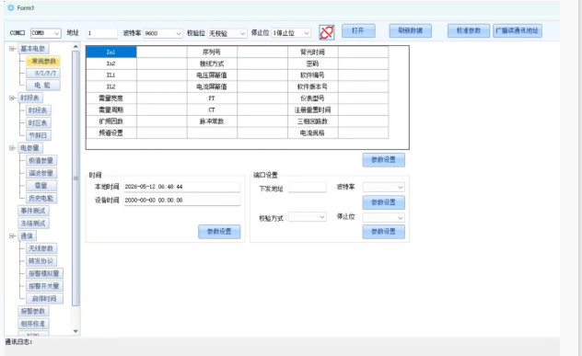Collapse the 通信 tree node
This screenshot has height=356, width=582.
tap(12, 235)
